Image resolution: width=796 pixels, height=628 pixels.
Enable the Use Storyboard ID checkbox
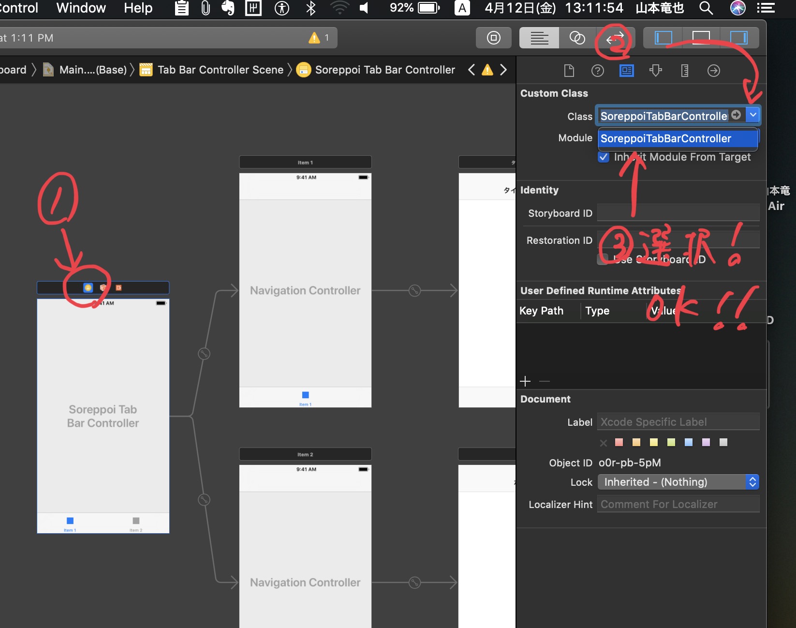pyautogui.click(x=603, y=259)
